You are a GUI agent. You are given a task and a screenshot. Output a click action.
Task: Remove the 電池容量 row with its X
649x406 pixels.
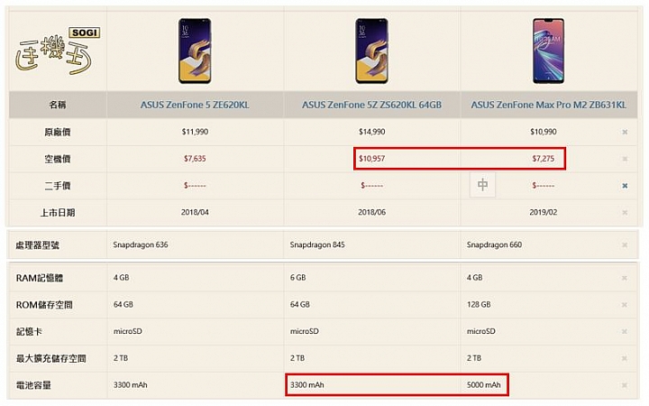[x=625, y=385]
